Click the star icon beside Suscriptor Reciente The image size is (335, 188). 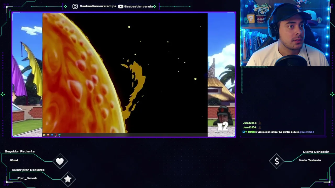tap(68, 179)
